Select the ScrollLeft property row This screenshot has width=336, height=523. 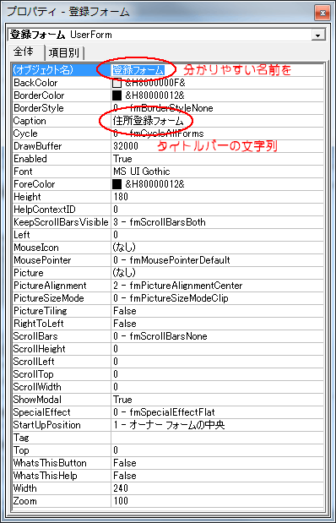click(x=168, y=362)
